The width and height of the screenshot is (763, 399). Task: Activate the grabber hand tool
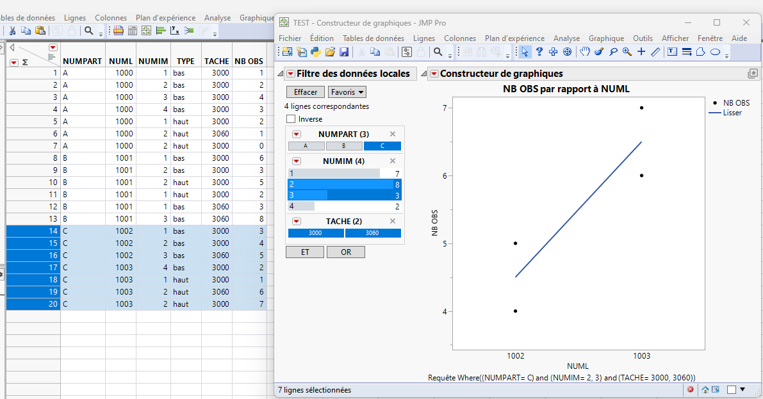tap(584, 51)
